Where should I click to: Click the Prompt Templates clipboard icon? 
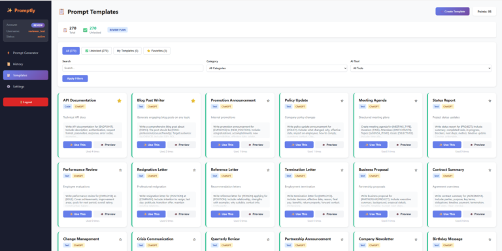tap(62, 12)
